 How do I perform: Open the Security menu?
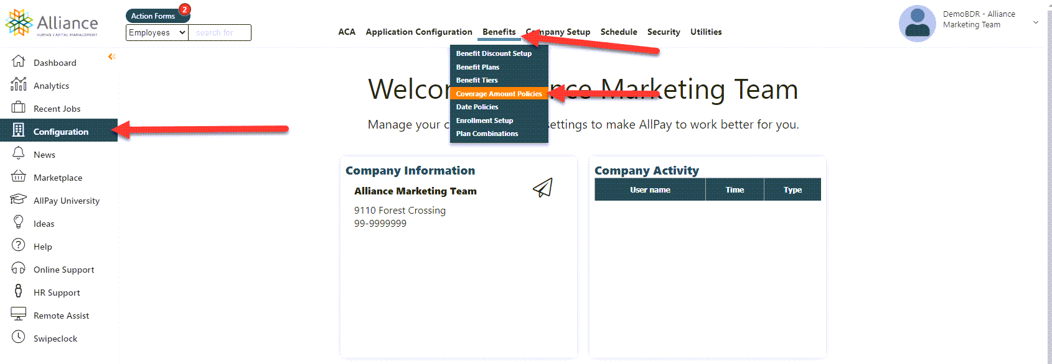pos(664,32)
